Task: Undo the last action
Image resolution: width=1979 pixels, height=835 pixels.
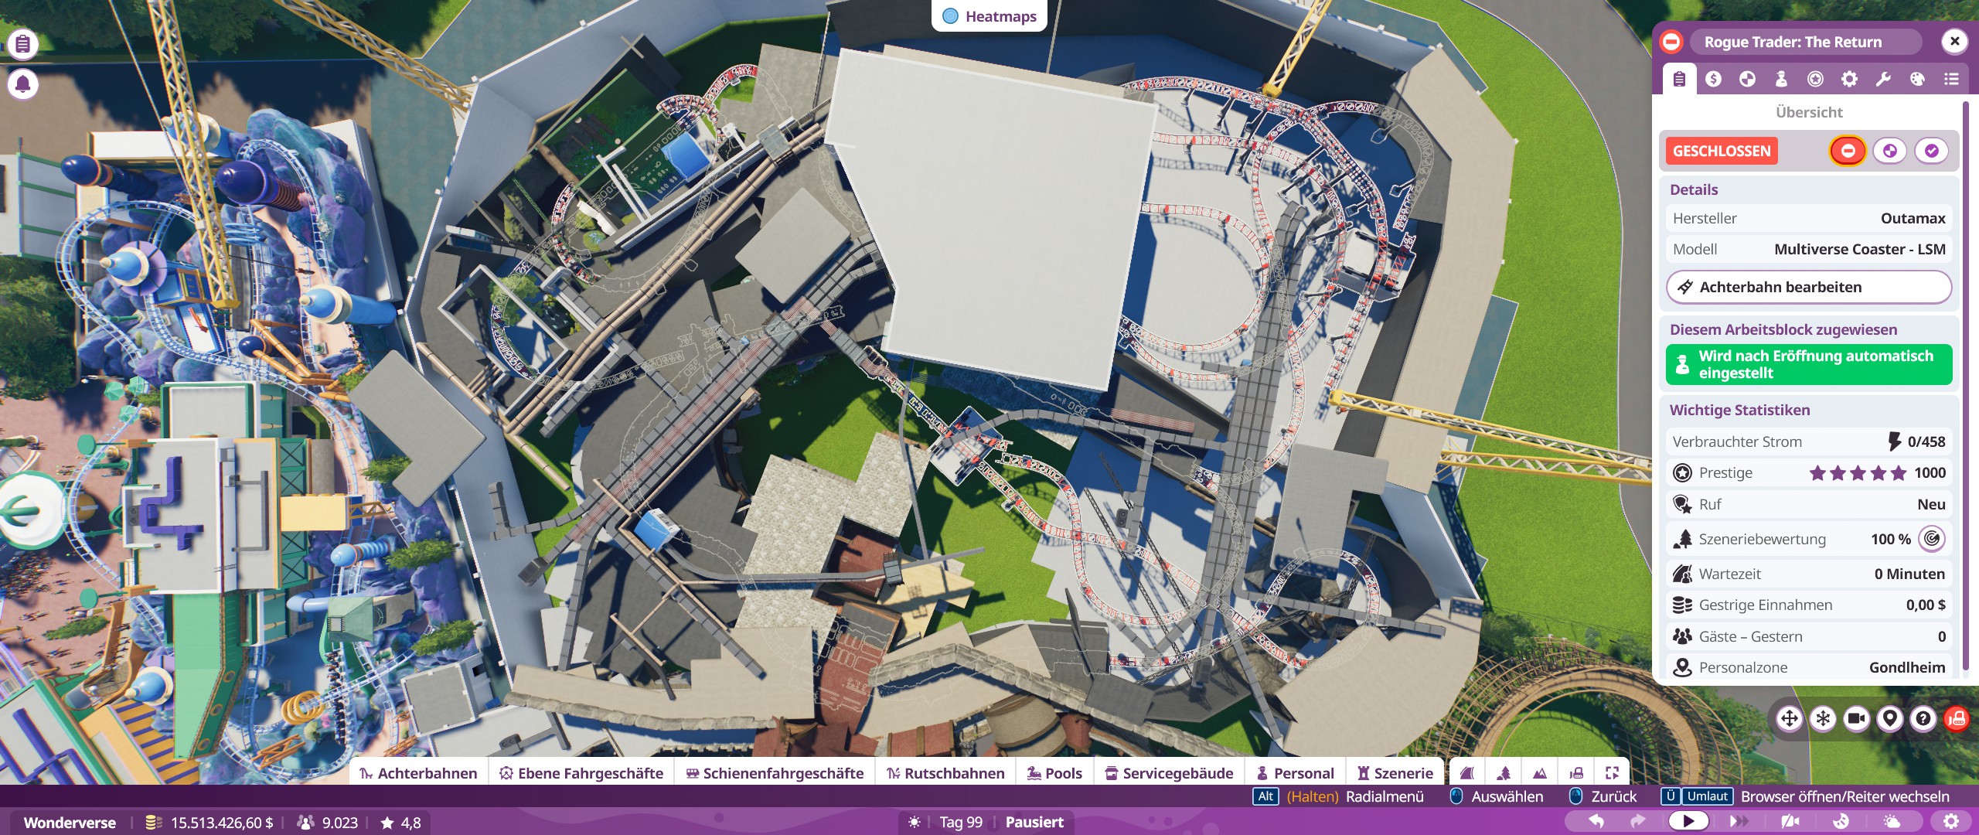Action: click(1596, 821)
